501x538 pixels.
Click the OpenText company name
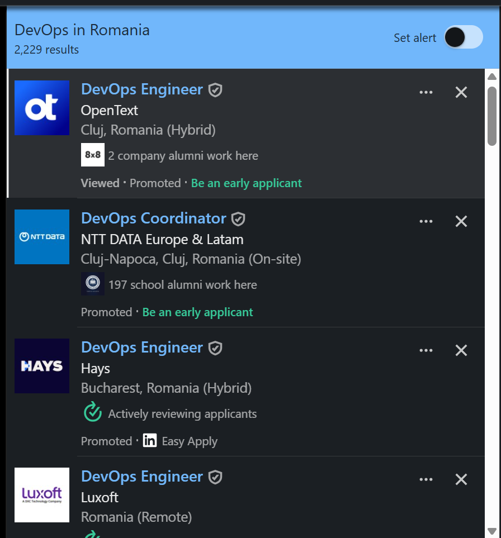pyautogui.click(x=109, y=111)
